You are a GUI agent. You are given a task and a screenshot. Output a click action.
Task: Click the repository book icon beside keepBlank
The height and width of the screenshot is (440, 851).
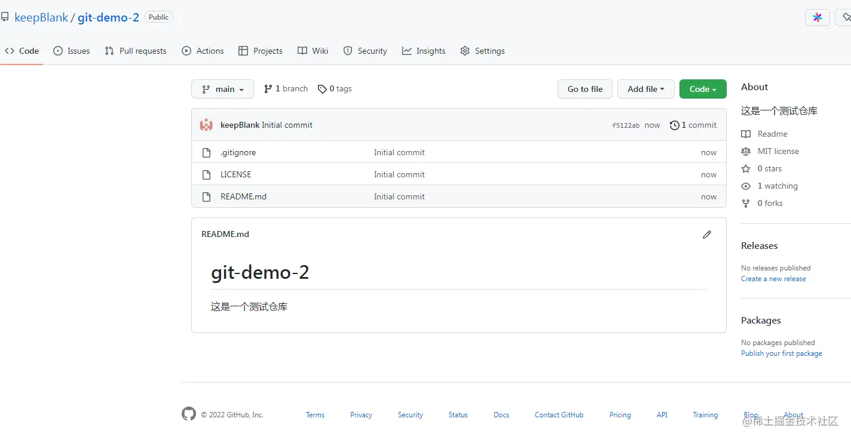point(4,17)
